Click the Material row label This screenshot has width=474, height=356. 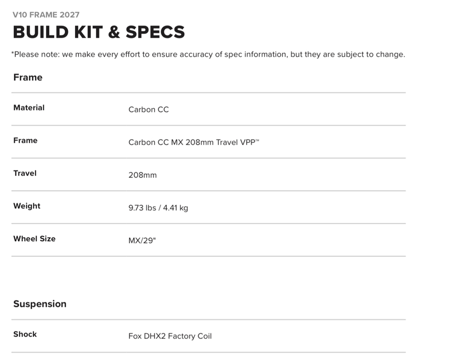coord(29,108)
